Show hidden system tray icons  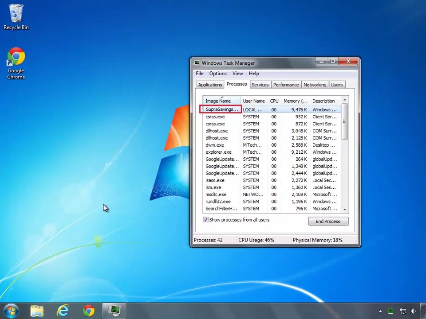380,311
